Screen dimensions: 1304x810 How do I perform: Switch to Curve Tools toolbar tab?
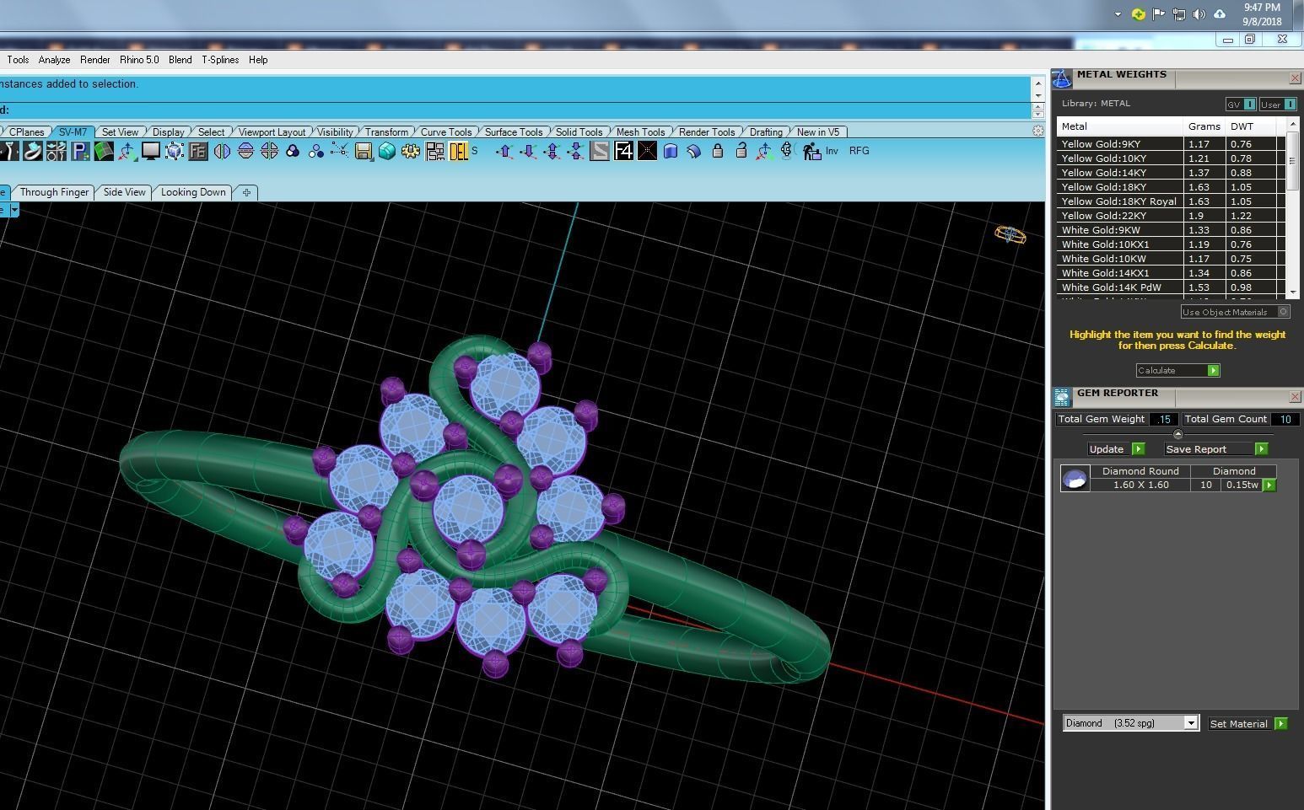445,132
